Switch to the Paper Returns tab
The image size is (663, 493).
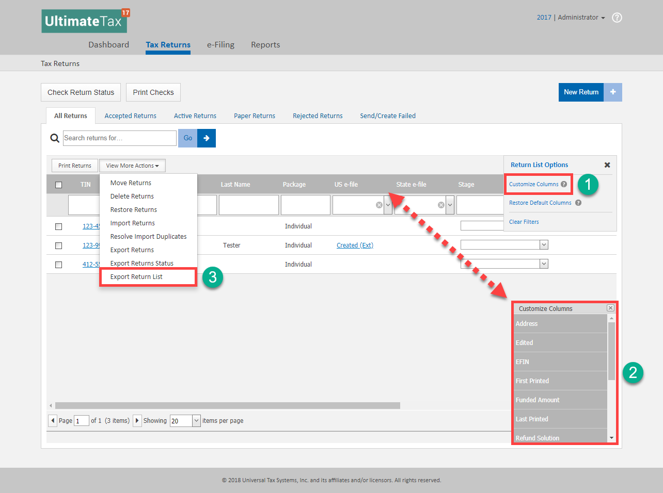pos(255,116)
